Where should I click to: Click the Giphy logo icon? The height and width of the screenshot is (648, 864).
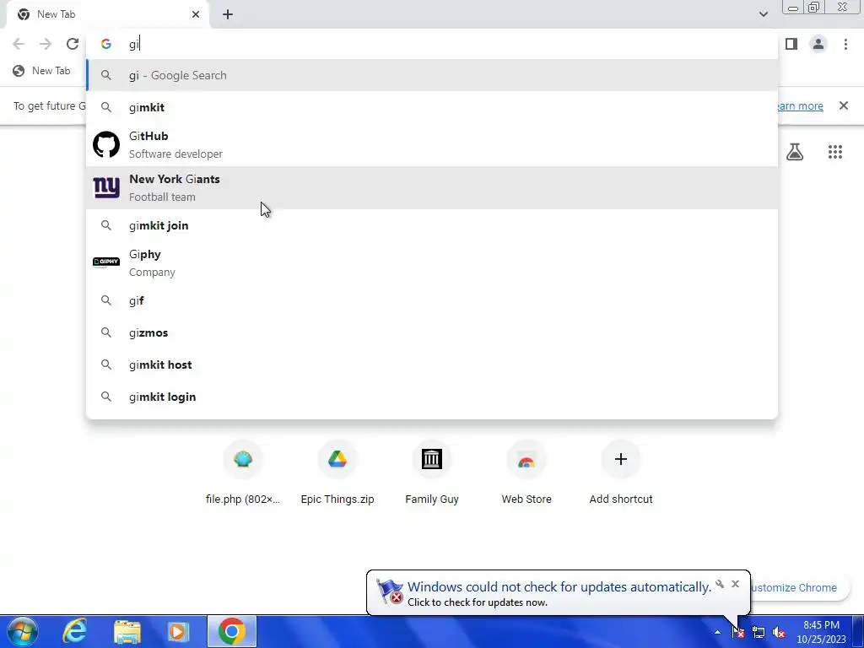(x=106, y=262)
